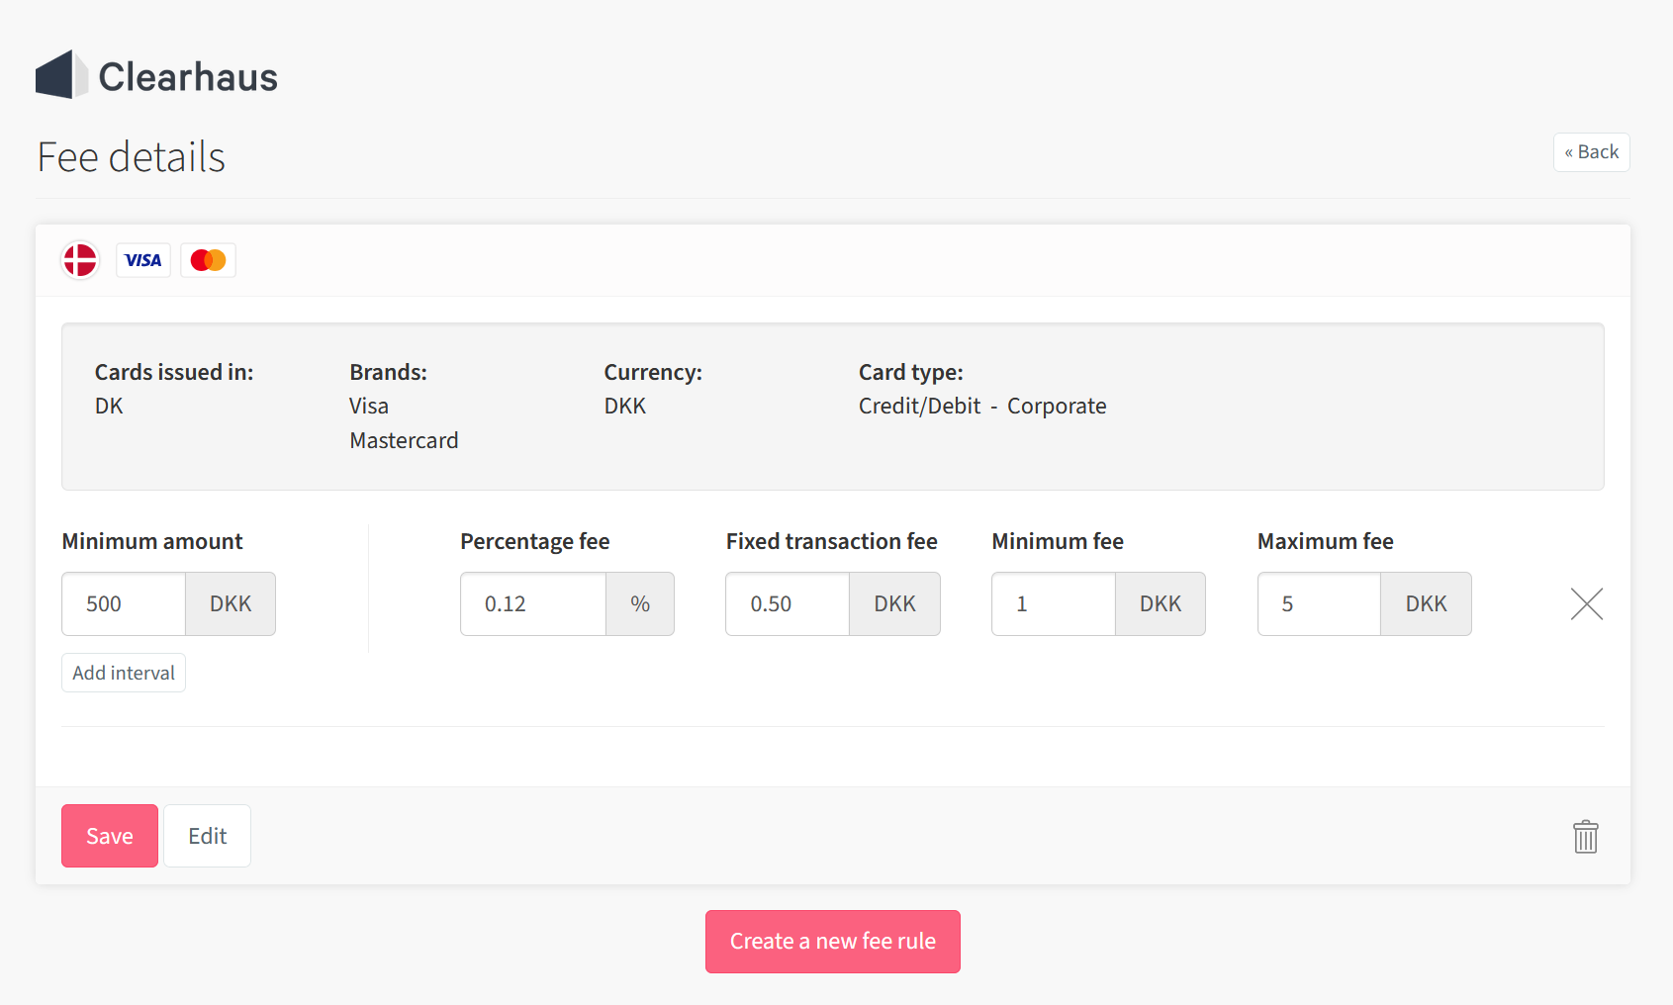The image size is (1673, 1005).
Task: Focus the Maximum fee field containing 5
Action: coord(1319,603)
